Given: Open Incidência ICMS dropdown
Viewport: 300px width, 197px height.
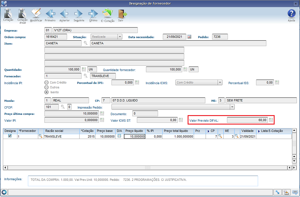Looking at the screenshot, I should point(220,82).
